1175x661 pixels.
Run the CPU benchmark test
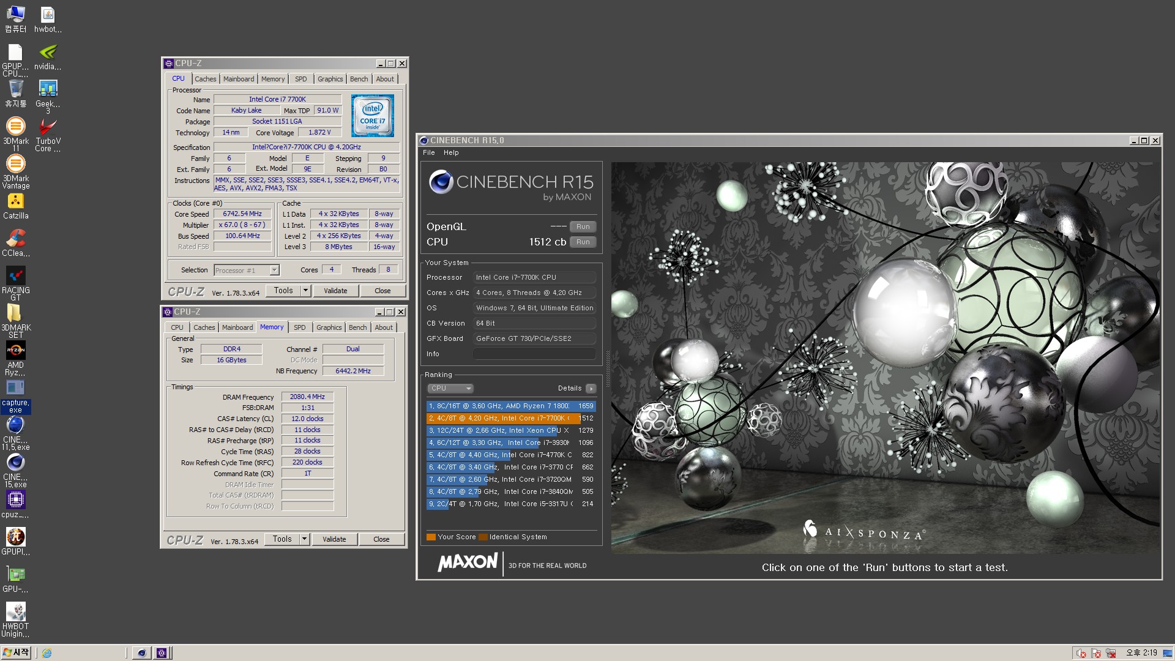click(x=583, y=242)
